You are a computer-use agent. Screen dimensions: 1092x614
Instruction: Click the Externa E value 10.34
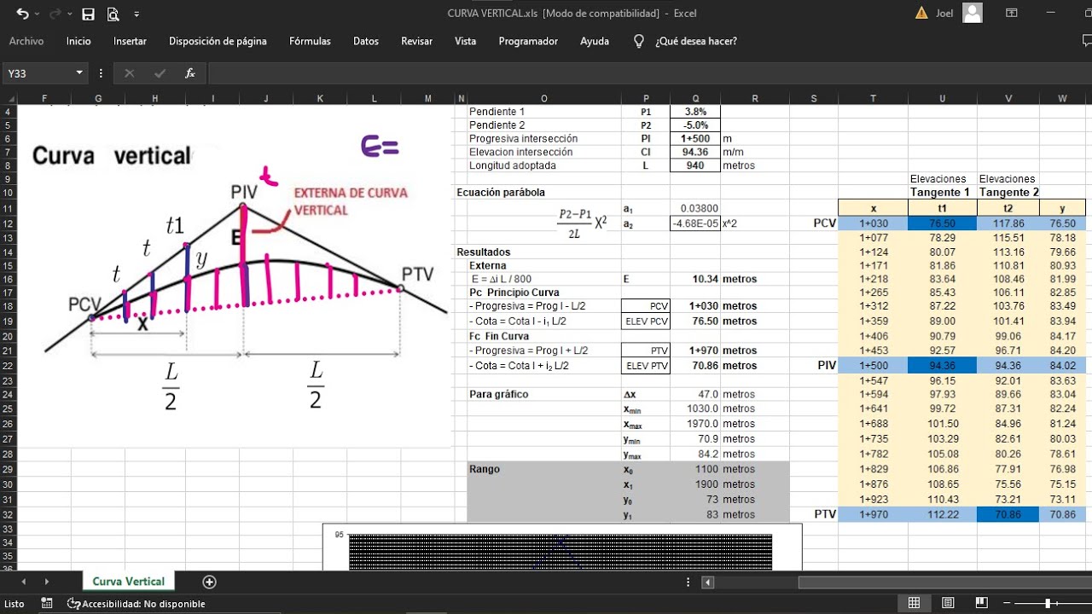[695, 279]
